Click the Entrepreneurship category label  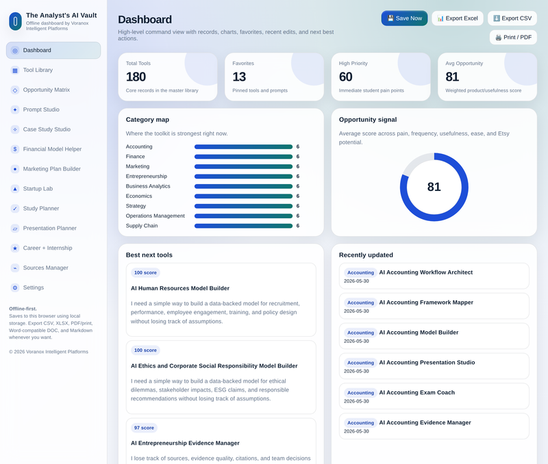(147, 177)
